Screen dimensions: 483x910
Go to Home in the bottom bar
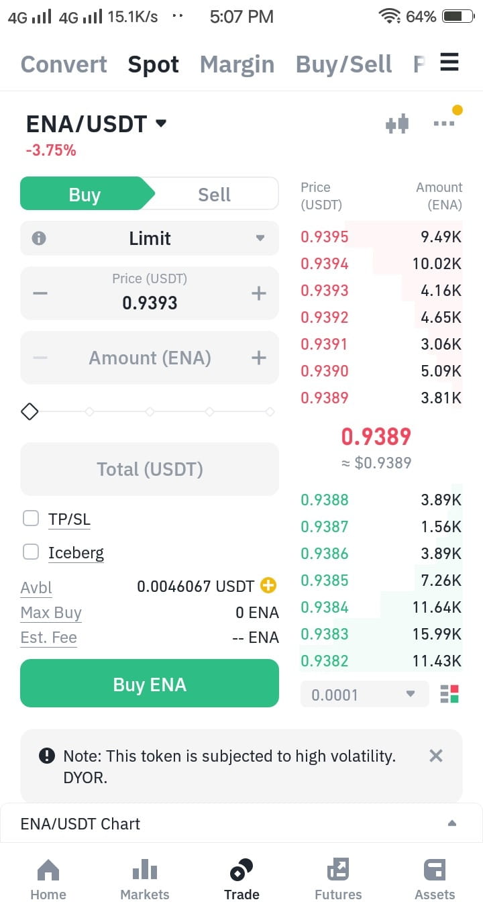coord(48,880)
